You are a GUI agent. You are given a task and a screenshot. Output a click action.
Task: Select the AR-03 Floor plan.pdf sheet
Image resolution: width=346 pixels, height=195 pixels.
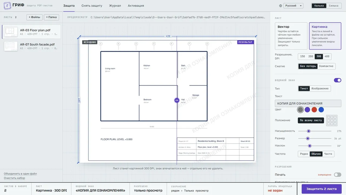coord(31,32)
